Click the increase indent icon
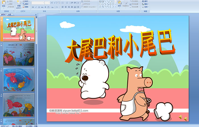 (x=75, y=3)
